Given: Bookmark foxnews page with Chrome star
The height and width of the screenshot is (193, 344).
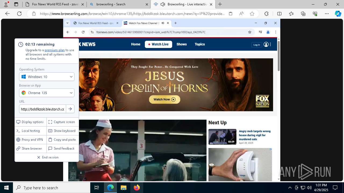Looking at the screenshot, I should click(x=250, y=32).
